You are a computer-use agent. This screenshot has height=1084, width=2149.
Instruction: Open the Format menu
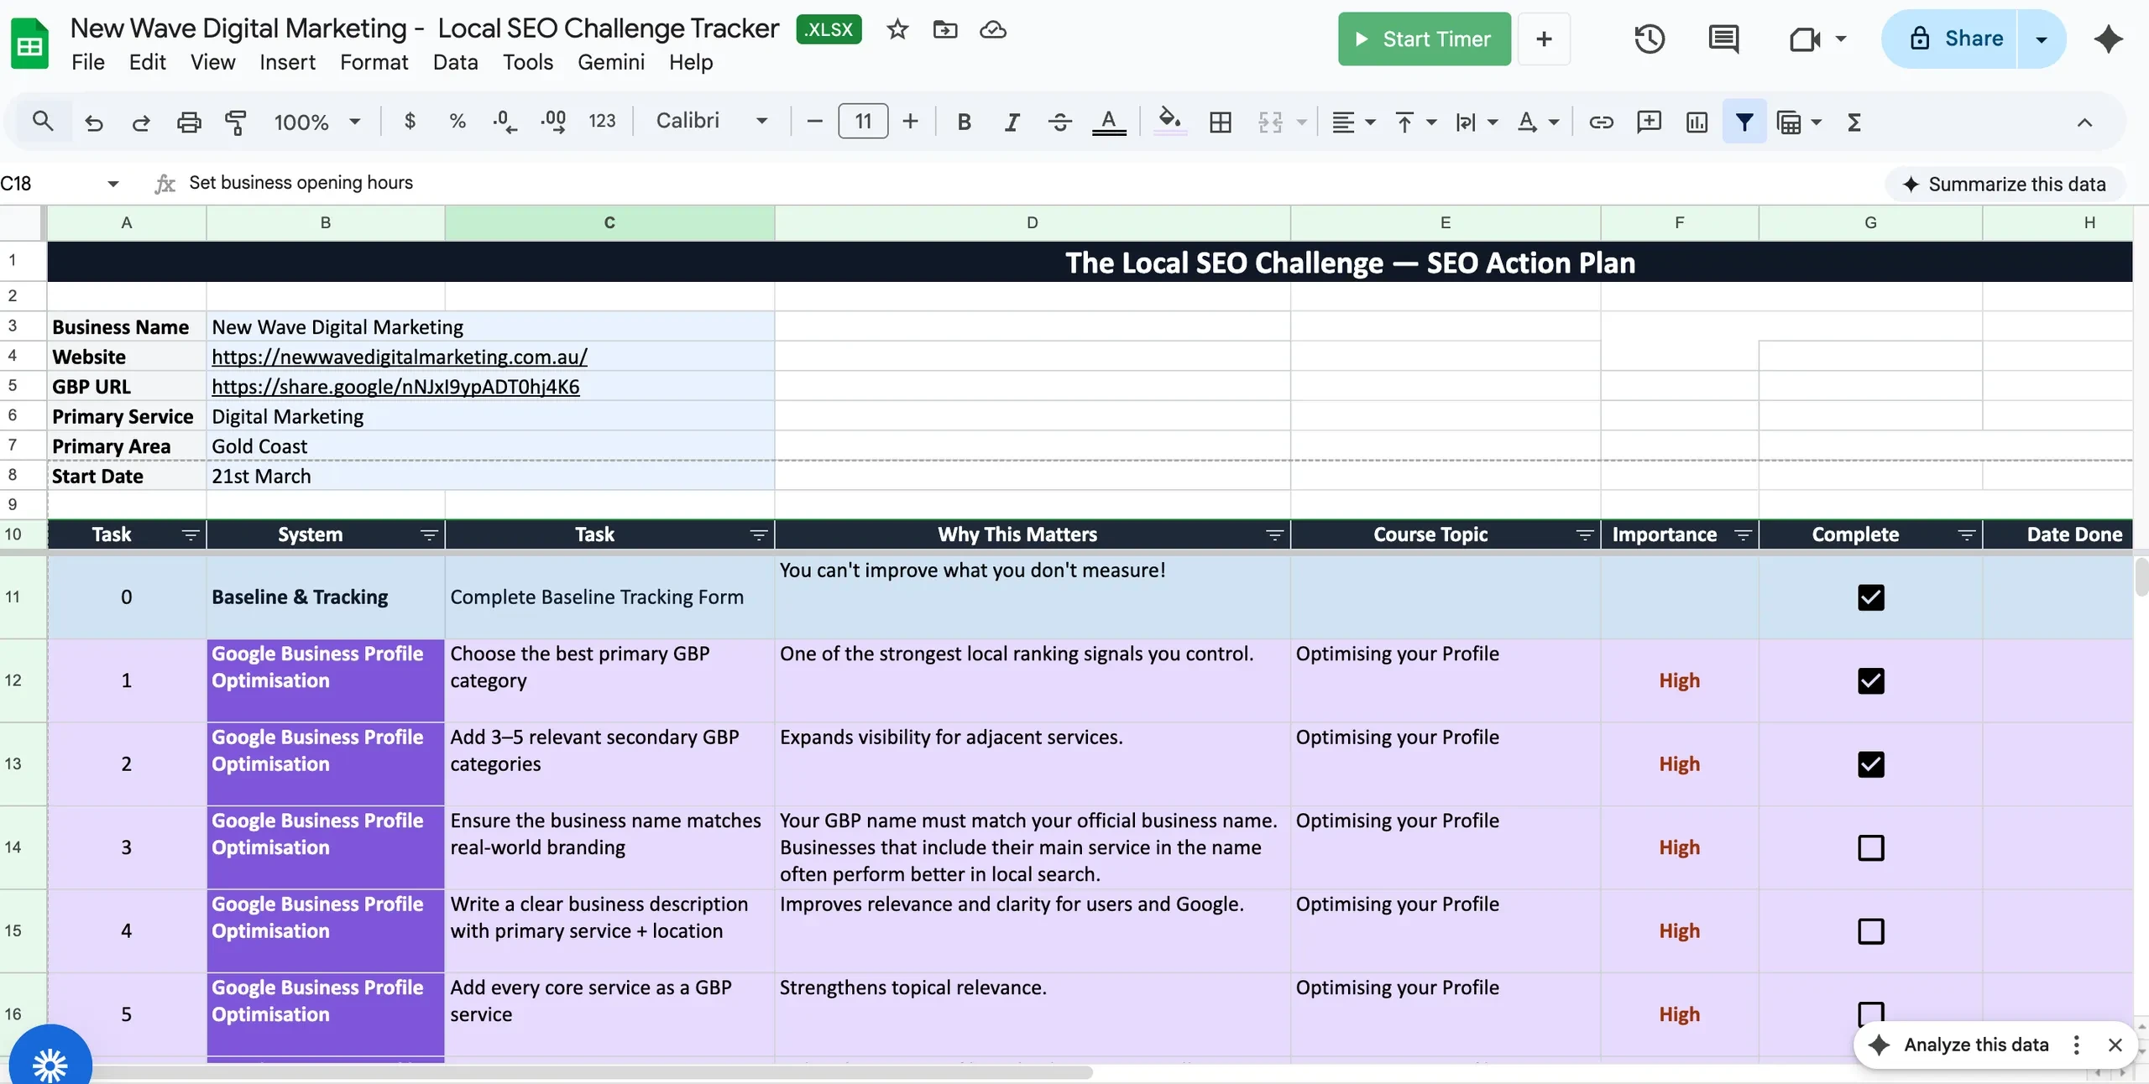click(374, 62)
